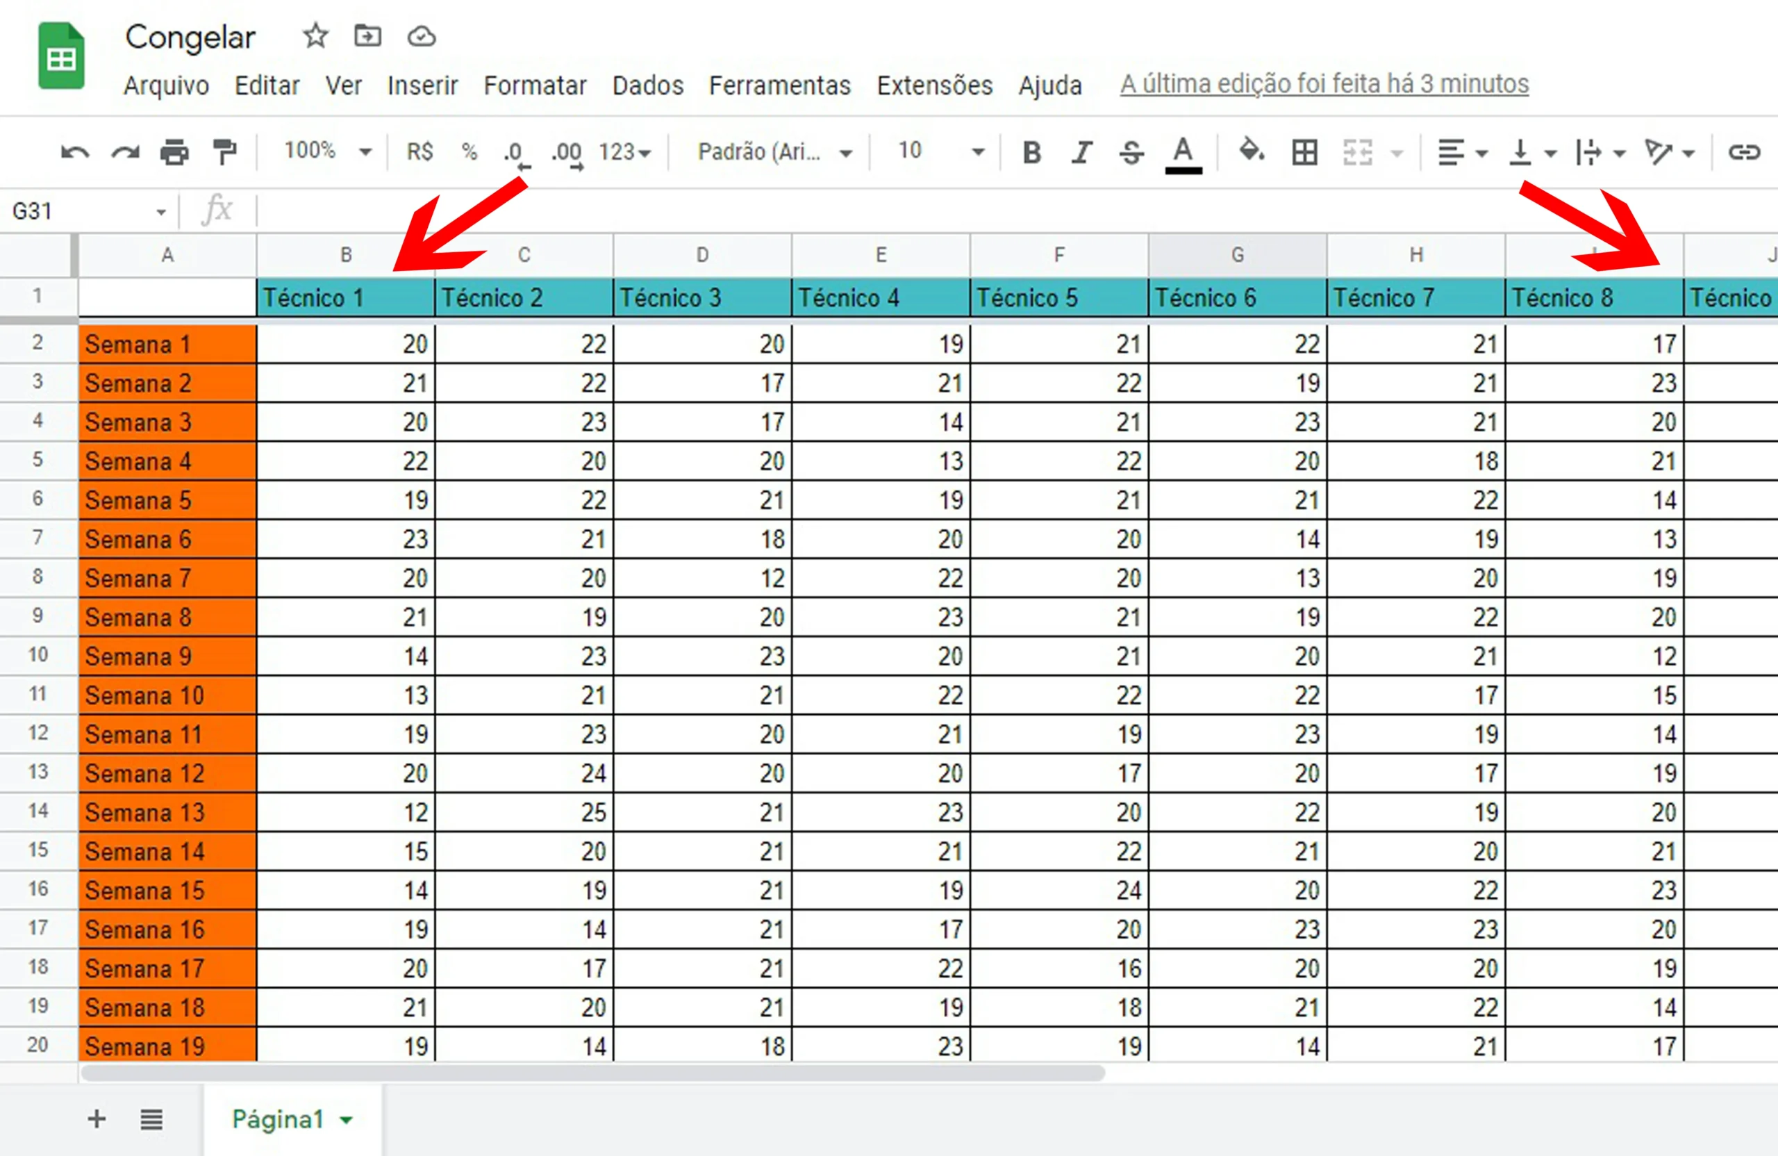Switch to the Página1 sheet tab
1778x1156 pixels.
pyautogui.click(x=291, y=1119)
